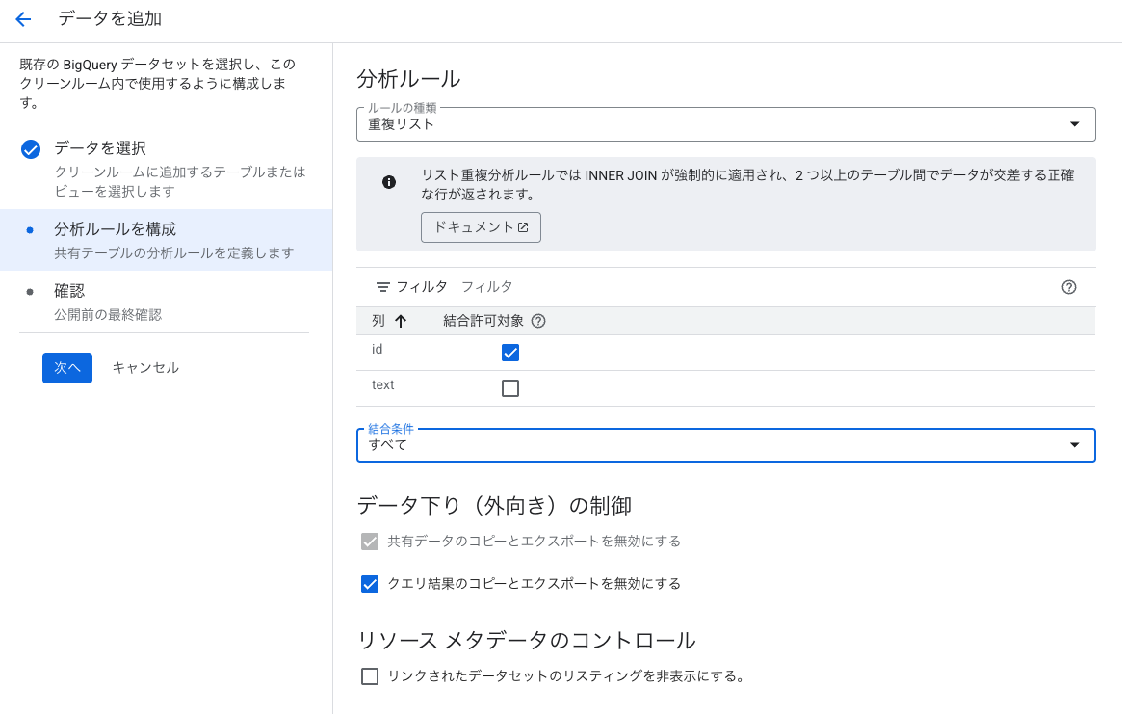Click the データを選択 checkmark icon
The height and width of the screenshot is (714, 1122).
point(31,149)
